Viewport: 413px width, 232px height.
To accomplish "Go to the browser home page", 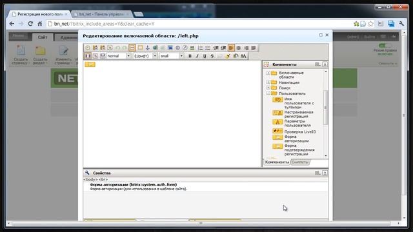I will [40, 24].
